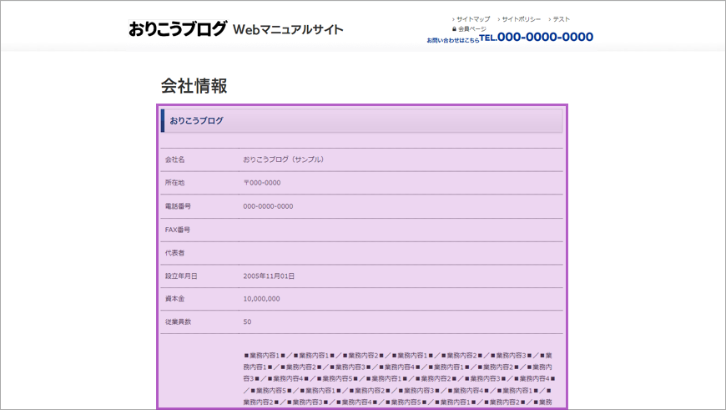Select the 所在地 row label
726x410 pixels.
pyautogui.click(x=174, y=183)
